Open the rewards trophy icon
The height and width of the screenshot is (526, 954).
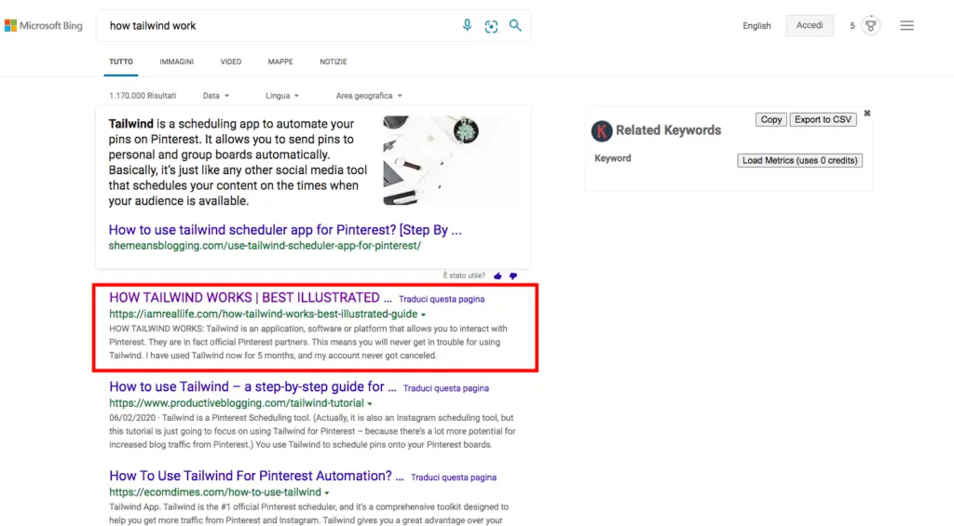coord(871,25)
